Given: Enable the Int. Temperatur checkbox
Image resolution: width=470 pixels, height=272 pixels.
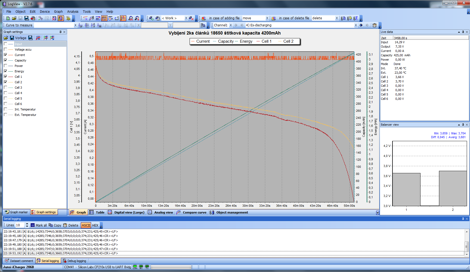Looking at the screenshot, I should click(5, 109).
